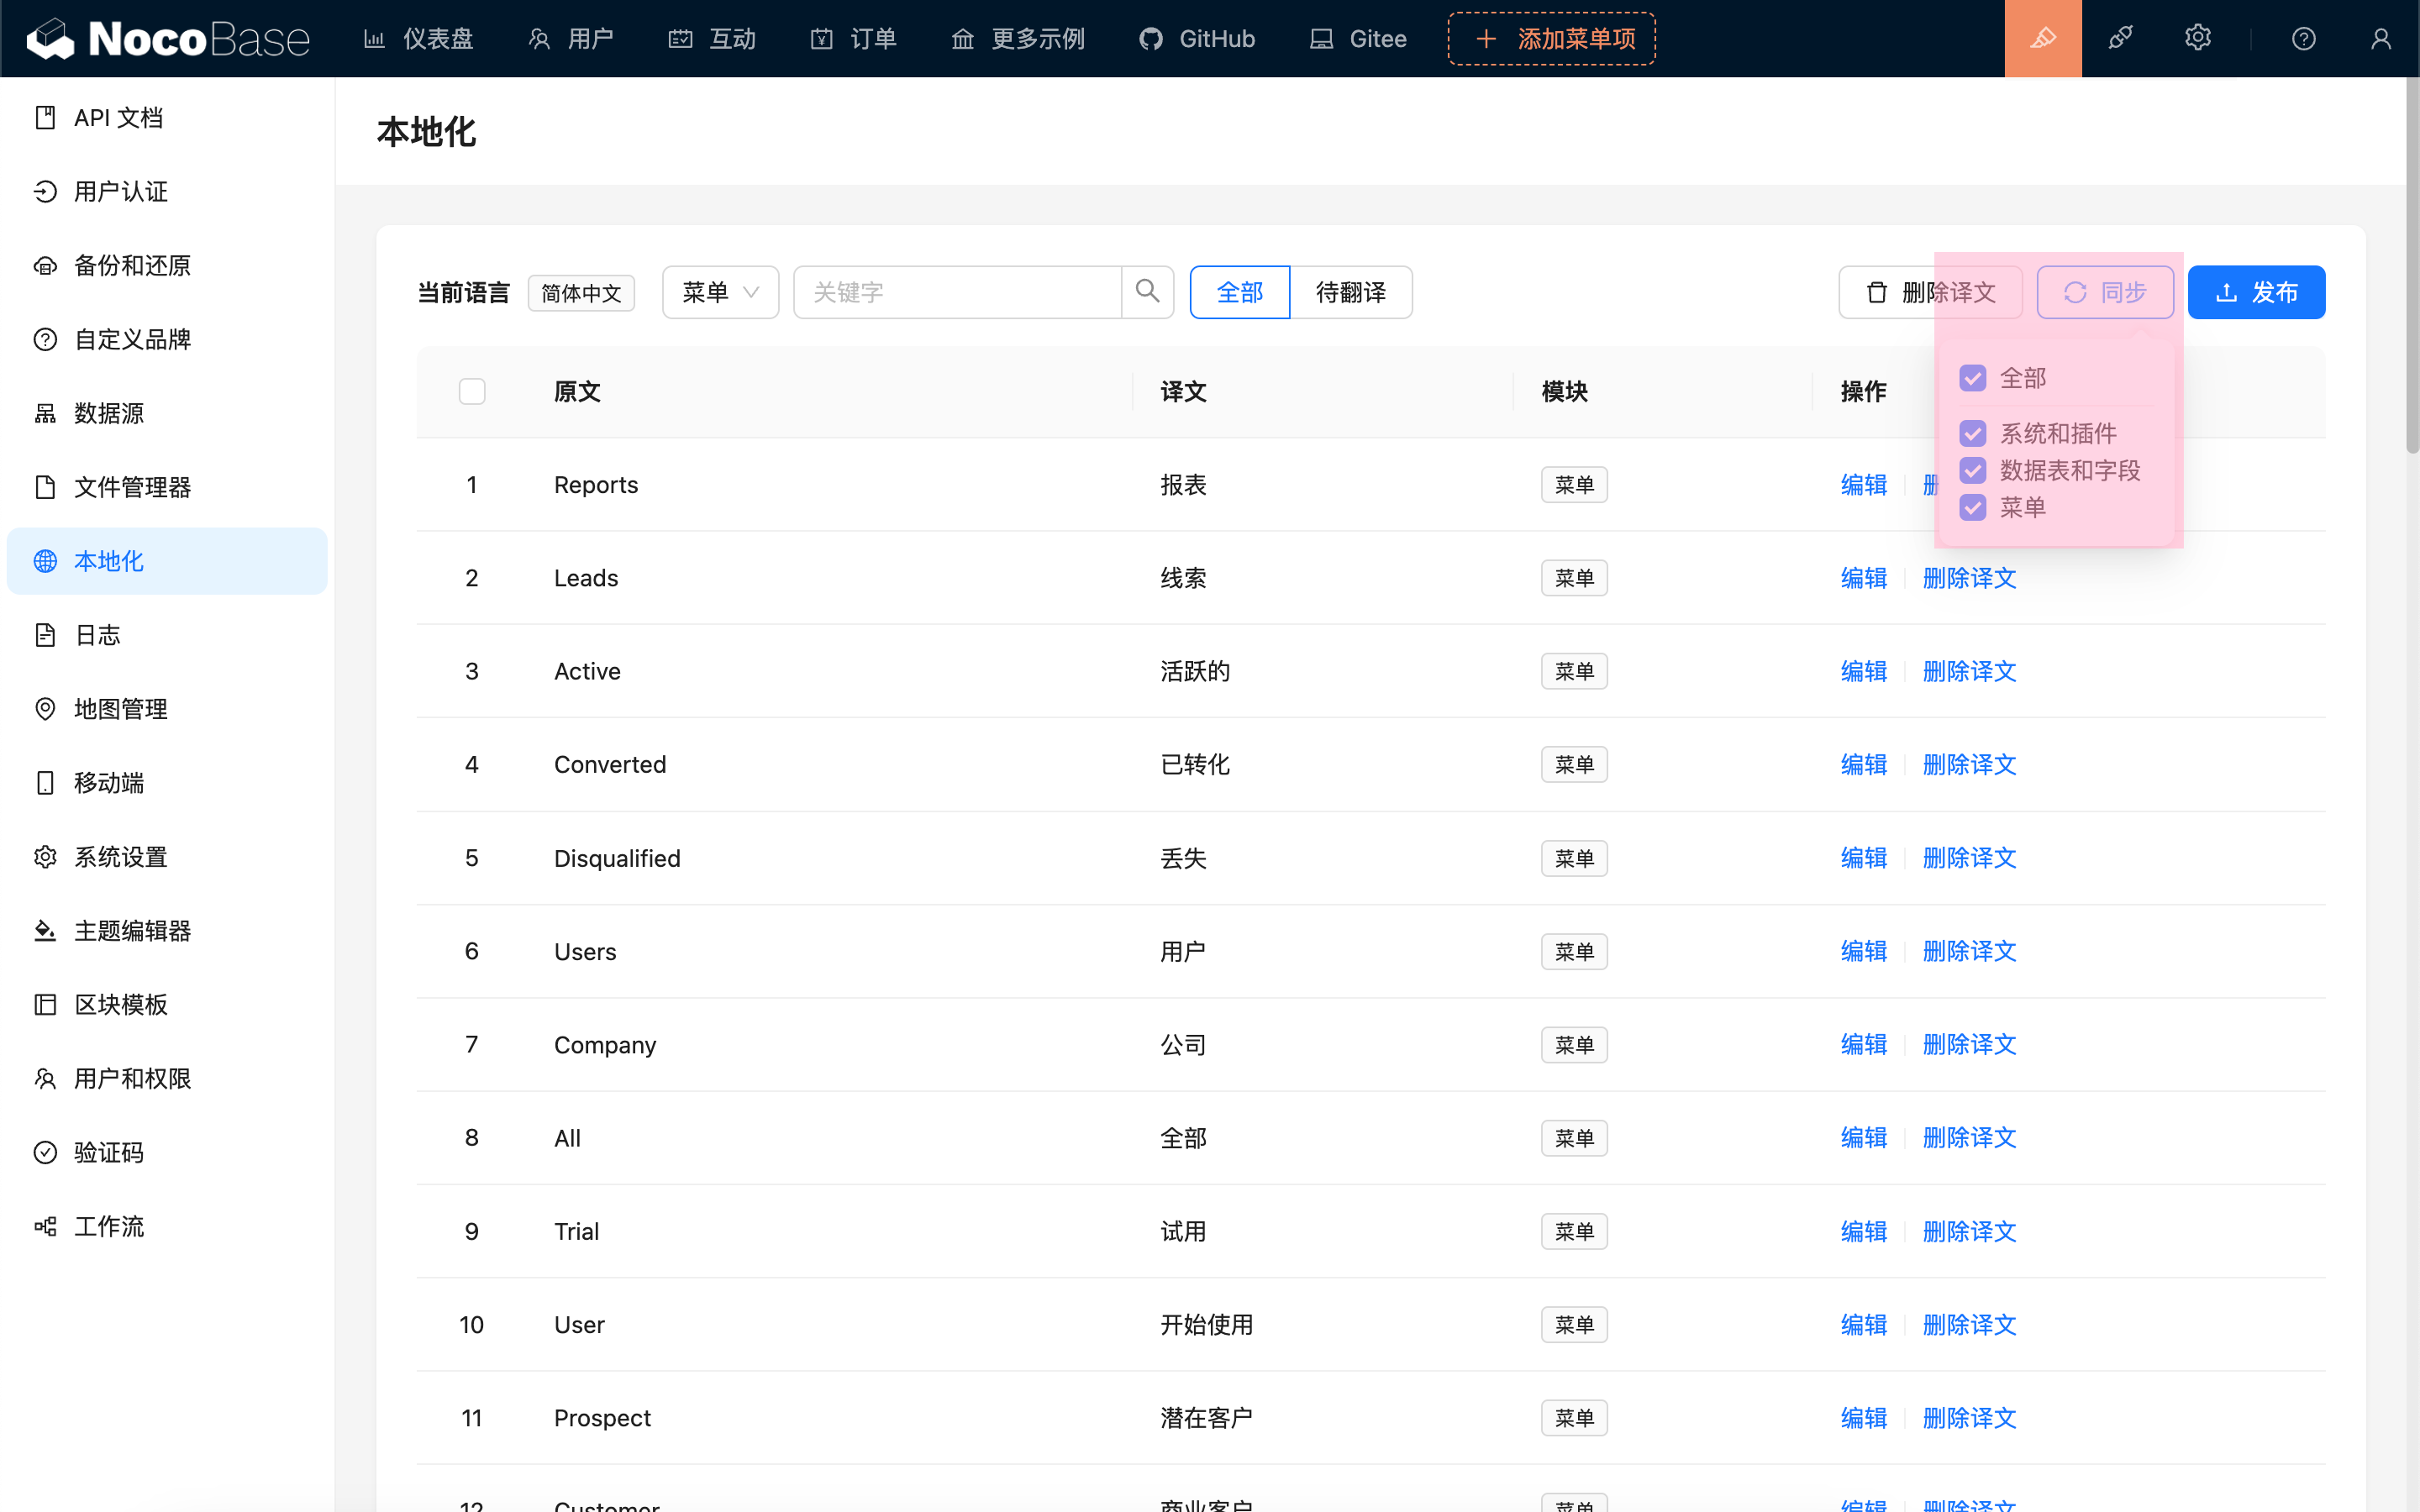Open 工作流 in the sidebar
The width and height of the screenshot is (2420, 1512).
(109, 1226)
